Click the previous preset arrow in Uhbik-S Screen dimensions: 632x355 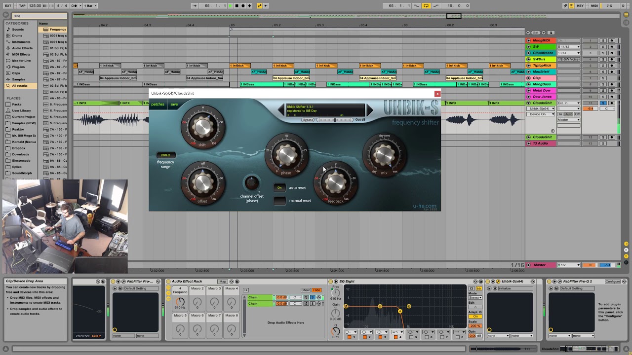tap(282, 109)
